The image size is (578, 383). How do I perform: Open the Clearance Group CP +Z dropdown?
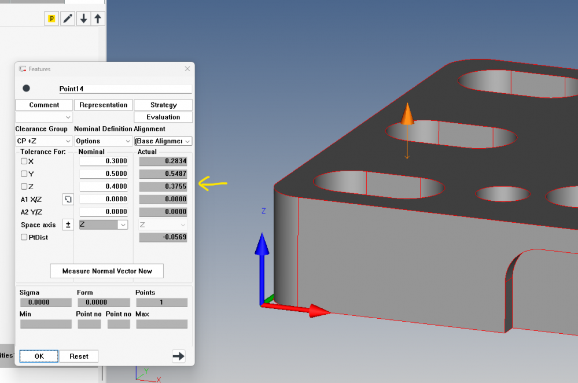pyautogui.click(x=43, y=141)
